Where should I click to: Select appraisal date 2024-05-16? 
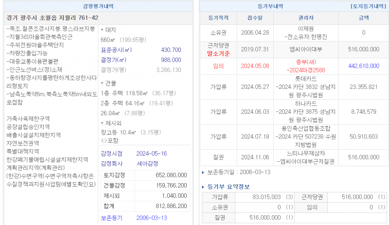tap(152, 154)
